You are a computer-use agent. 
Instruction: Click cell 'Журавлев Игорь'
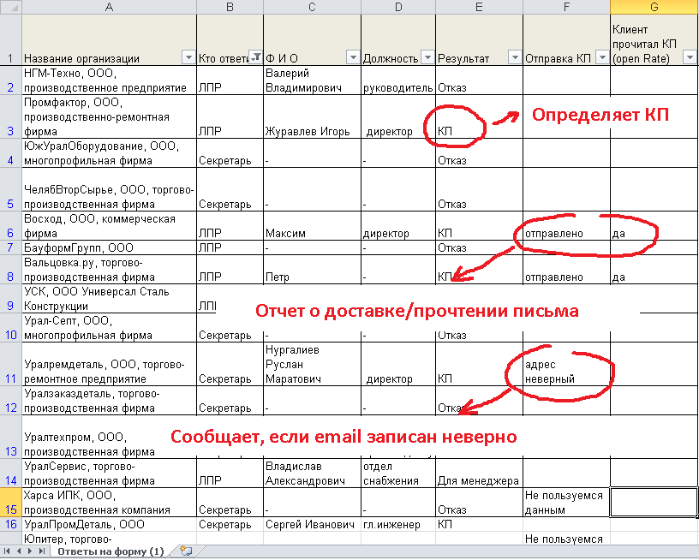tap(312, 116)
